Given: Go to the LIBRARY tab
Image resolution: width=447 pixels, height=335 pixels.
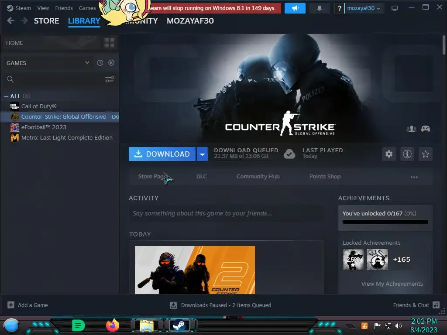Looking at the screenshot, I should click(84, 21).
